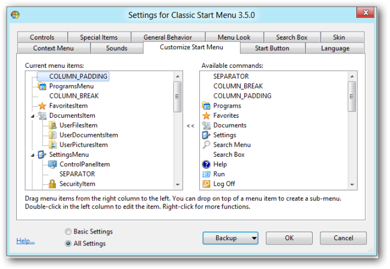Click the OK button
Screen dimensions: 390x269
289,238
